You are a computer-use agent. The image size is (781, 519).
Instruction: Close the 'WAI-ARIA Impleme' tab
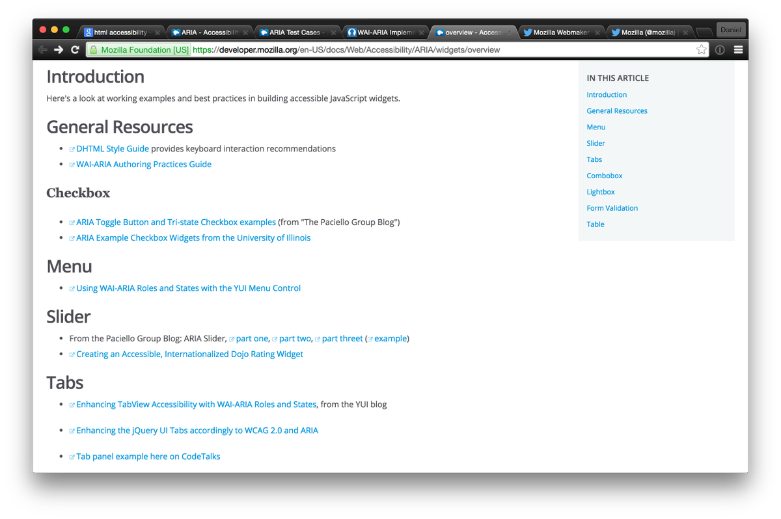422,33
